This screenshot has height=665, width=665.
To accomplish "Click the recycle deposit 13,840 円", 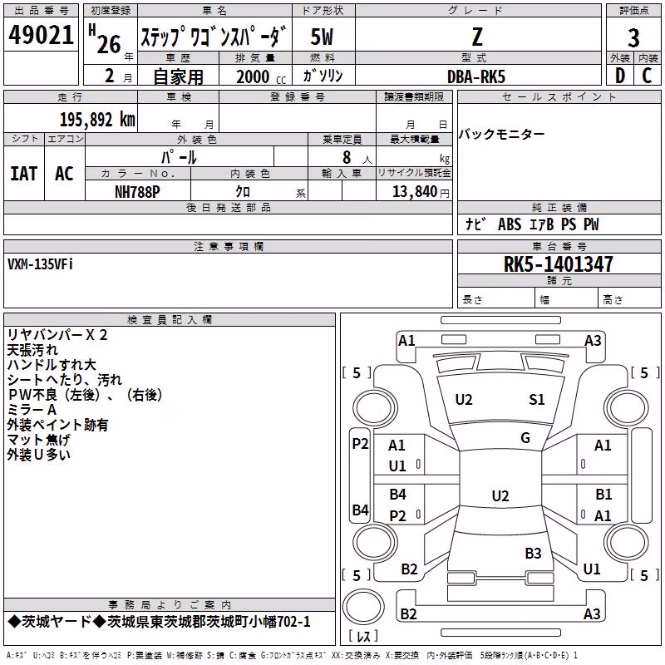I will pos(421,192).
